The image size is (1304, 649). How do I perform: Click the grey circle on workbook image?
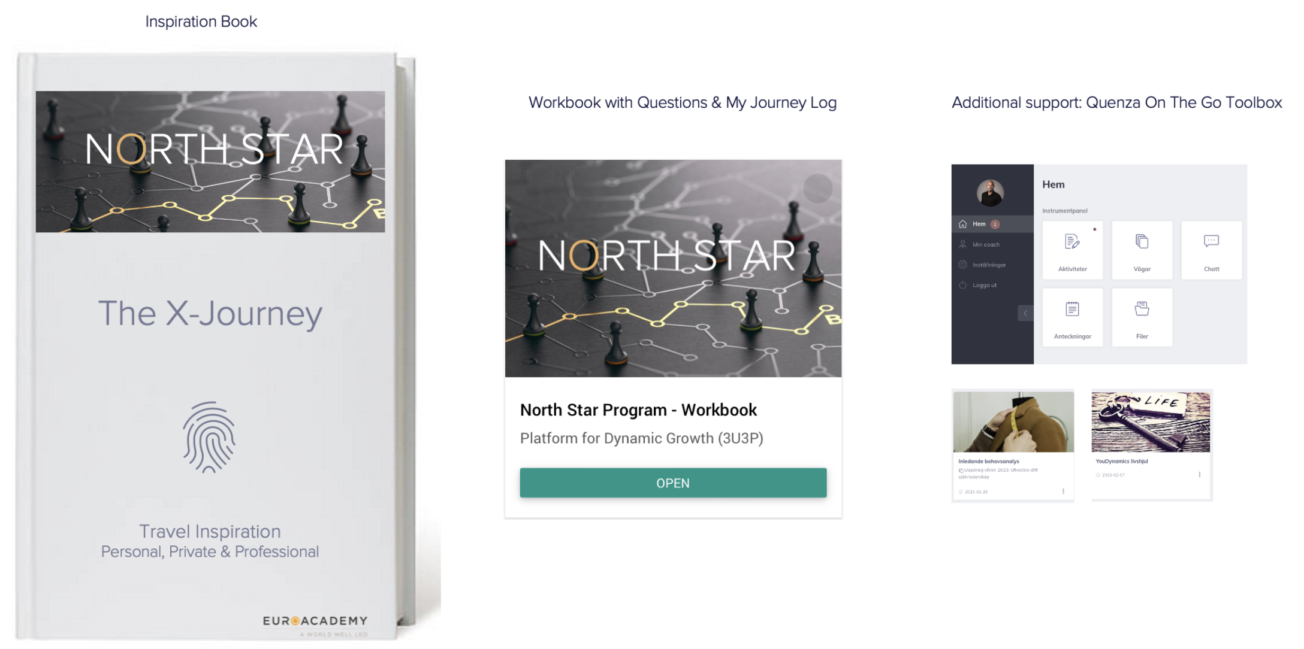tap(817, 188)
